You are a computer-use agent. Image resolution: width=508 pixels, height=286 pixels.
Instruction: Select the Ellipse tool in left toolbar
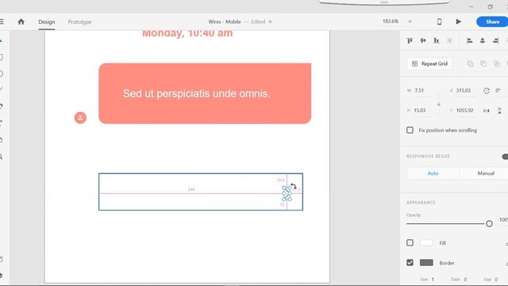[2, 74]
